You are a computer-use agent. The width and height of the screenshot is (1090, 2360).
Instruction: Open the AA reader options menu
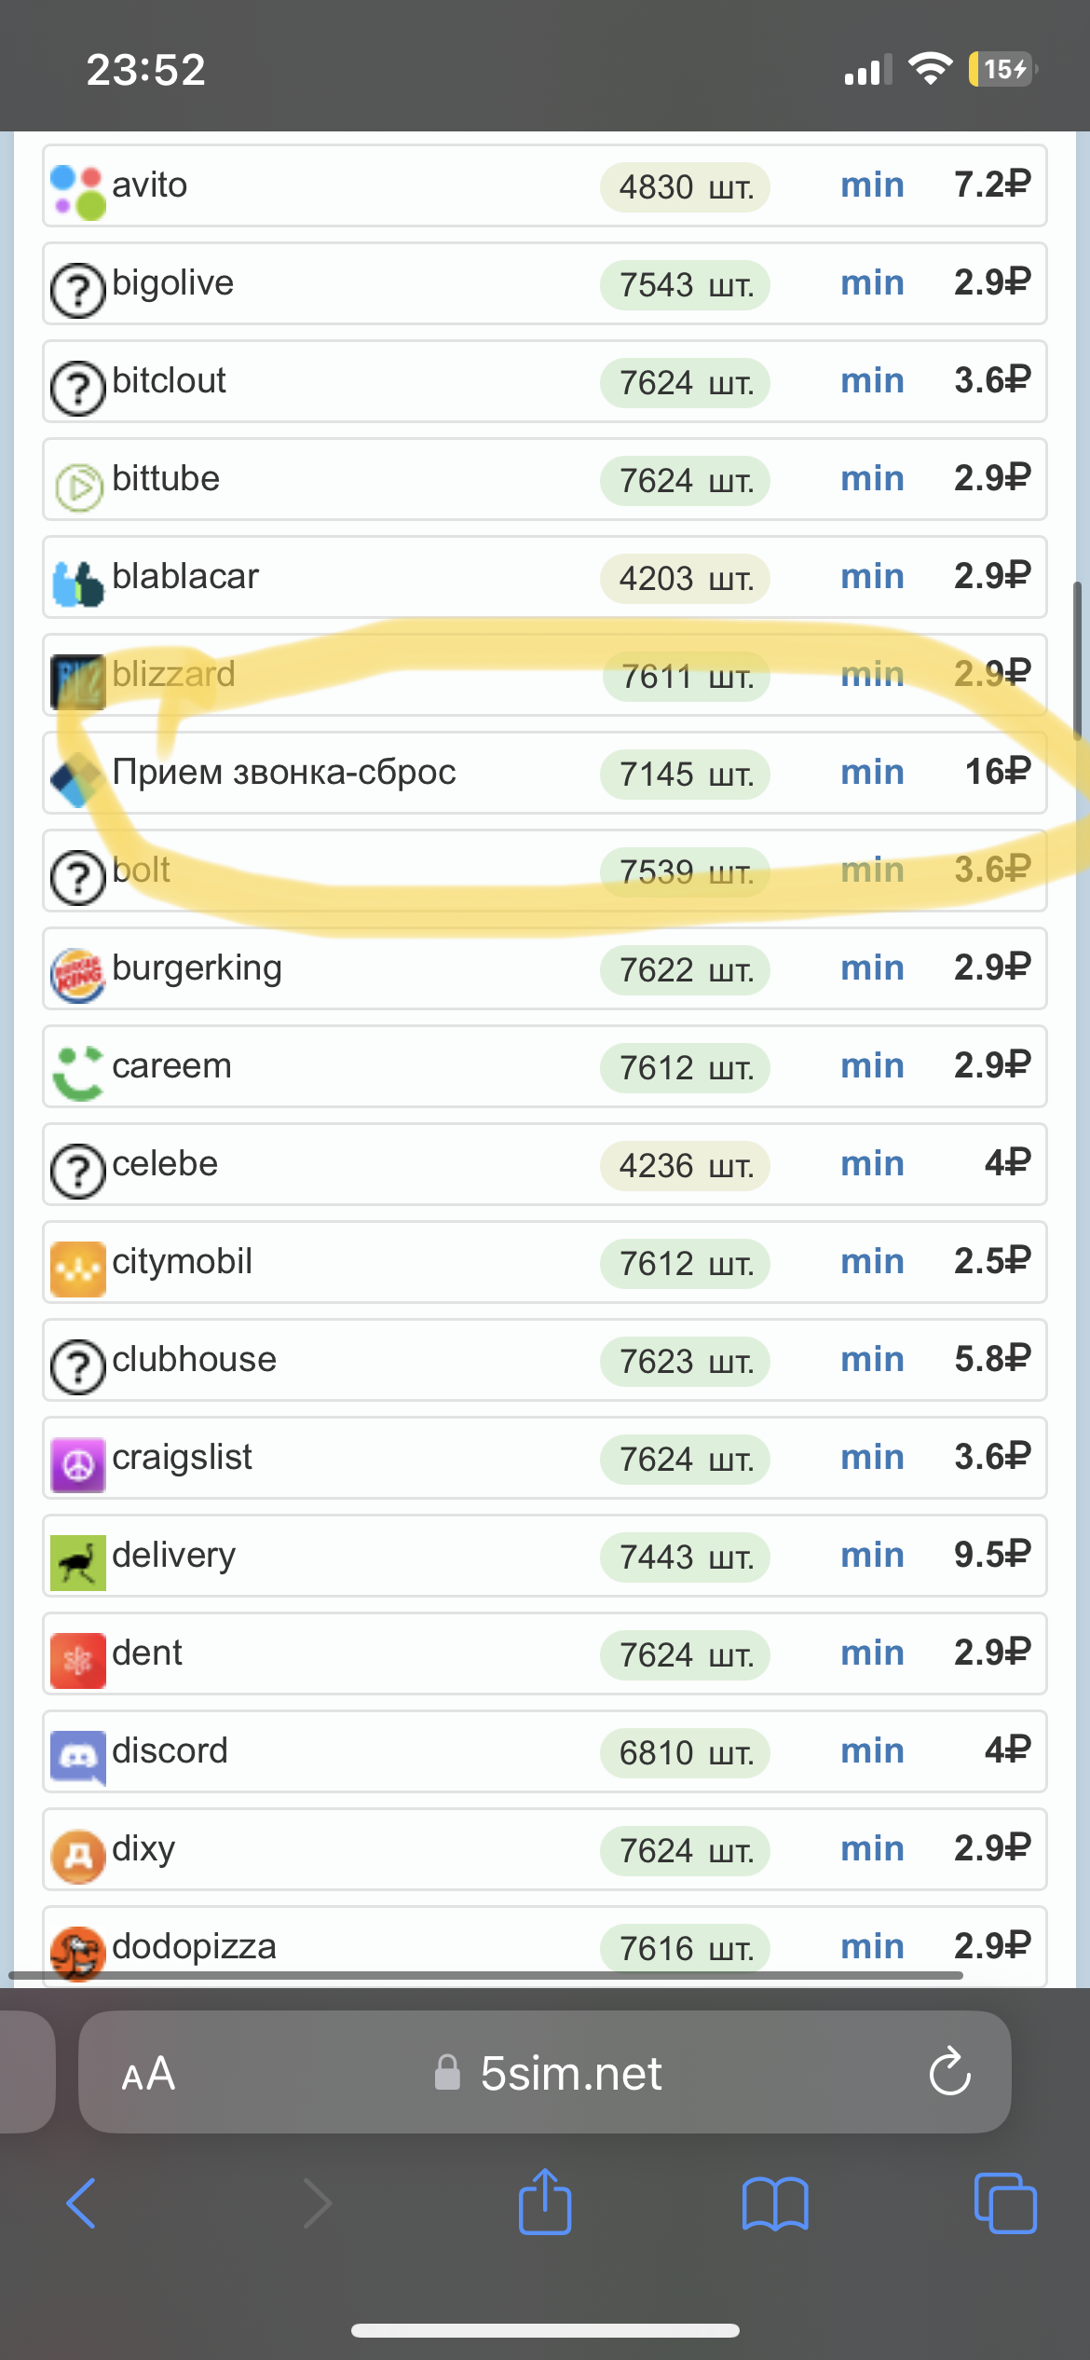point(148,2074)
